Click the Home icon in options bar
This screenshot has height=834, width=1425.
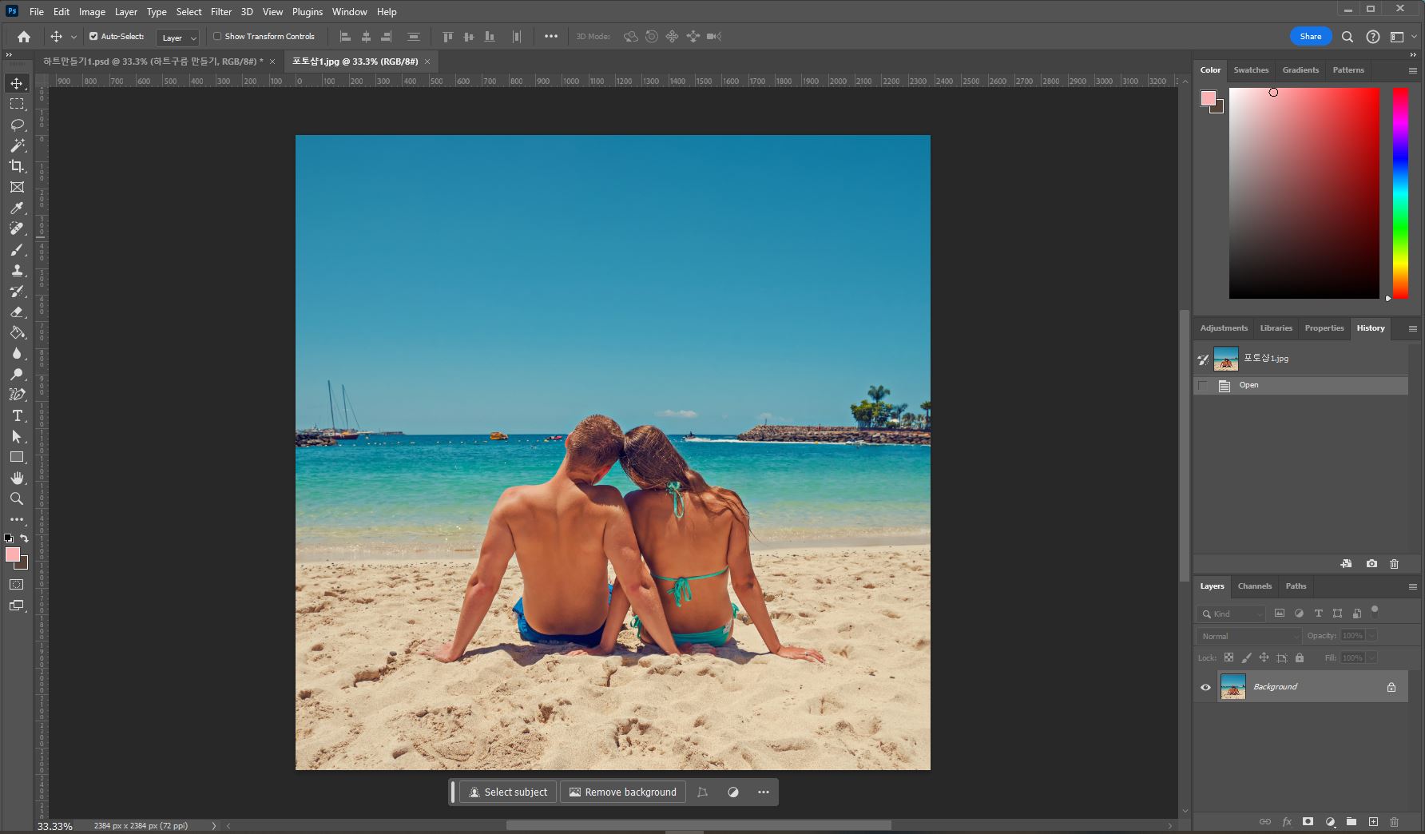tap(24, 36)
